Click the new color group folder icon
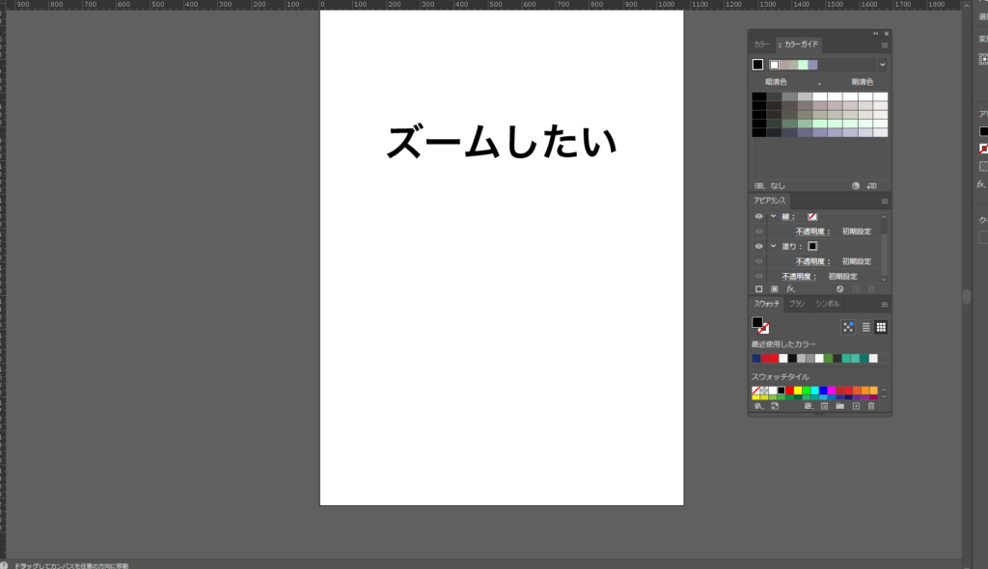988x569 pixels. (x=839, y=406)
